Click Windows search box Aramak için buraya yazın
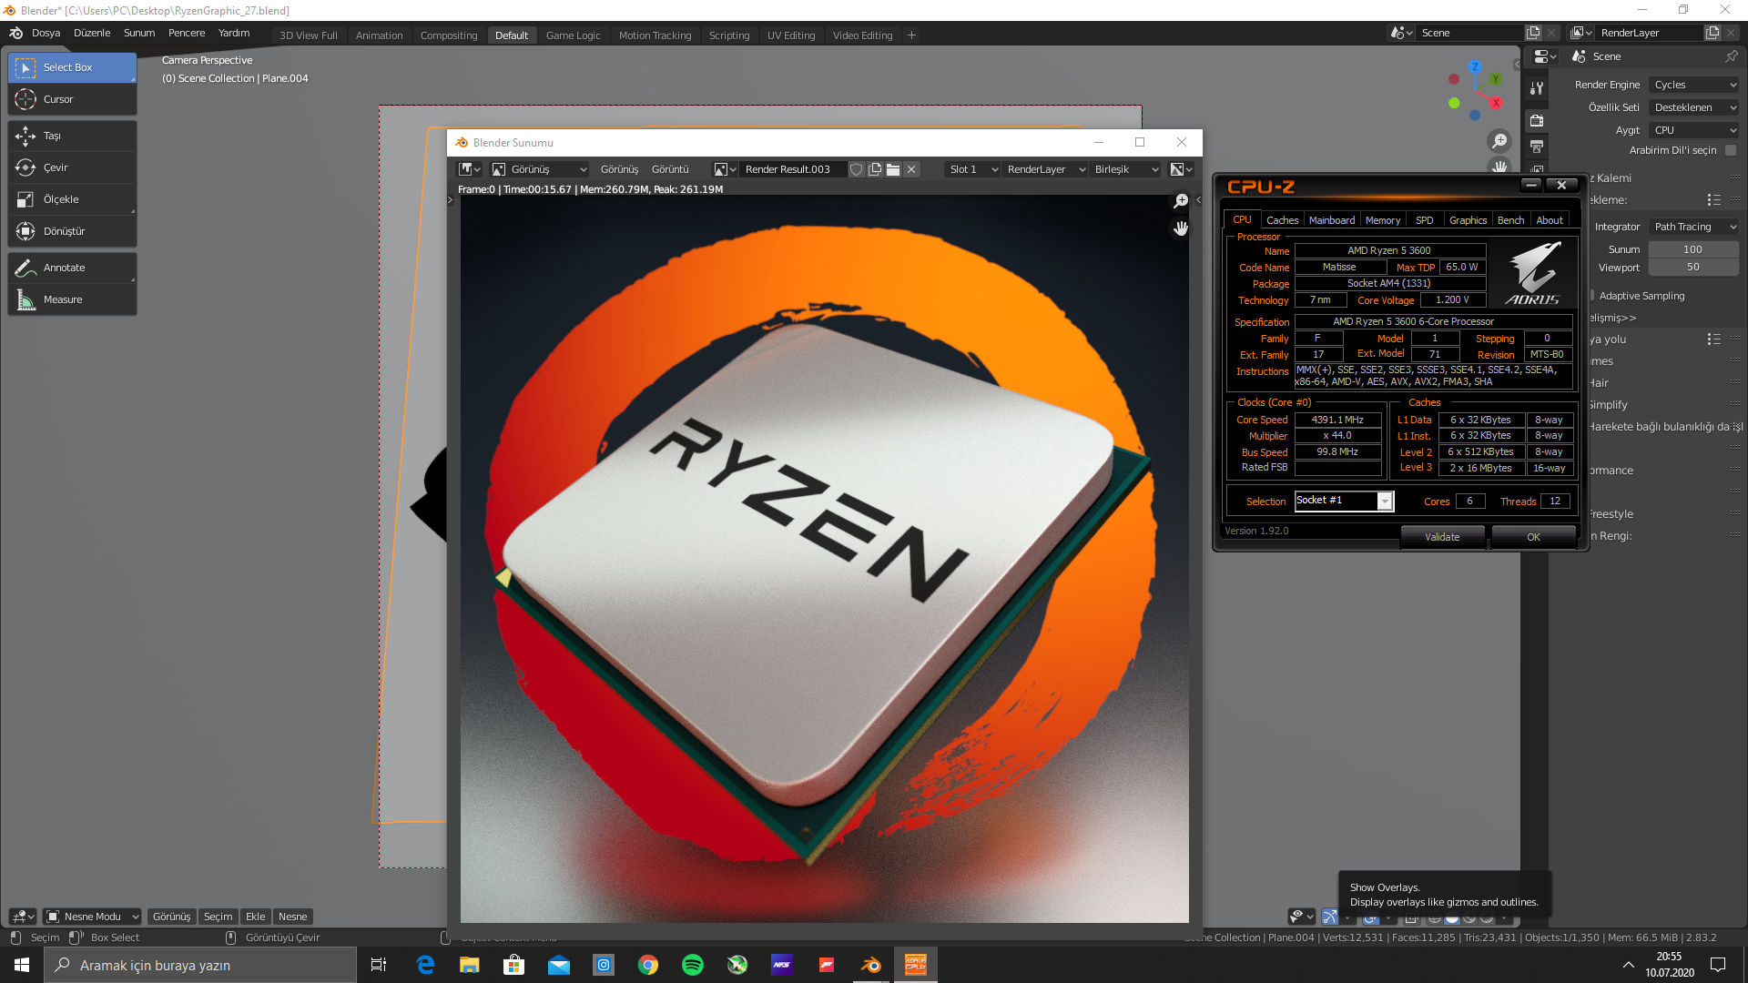Image resolution: width=1748 pixels, height=983 pixels. (x=200, y=965)
